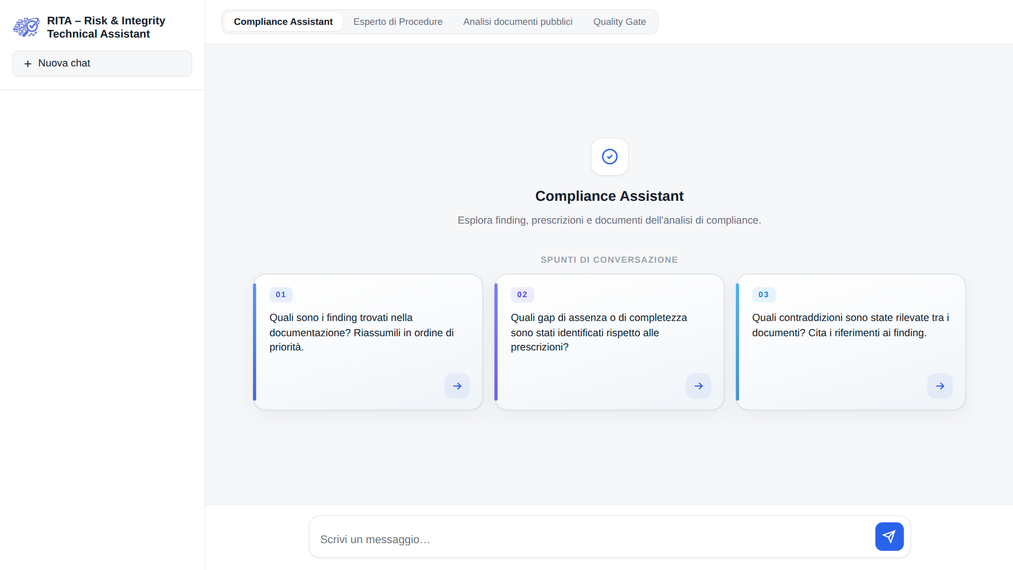Click the arrow on conversation card 03
Screen dimensions: 1013x570
click(x=939, y=386)
